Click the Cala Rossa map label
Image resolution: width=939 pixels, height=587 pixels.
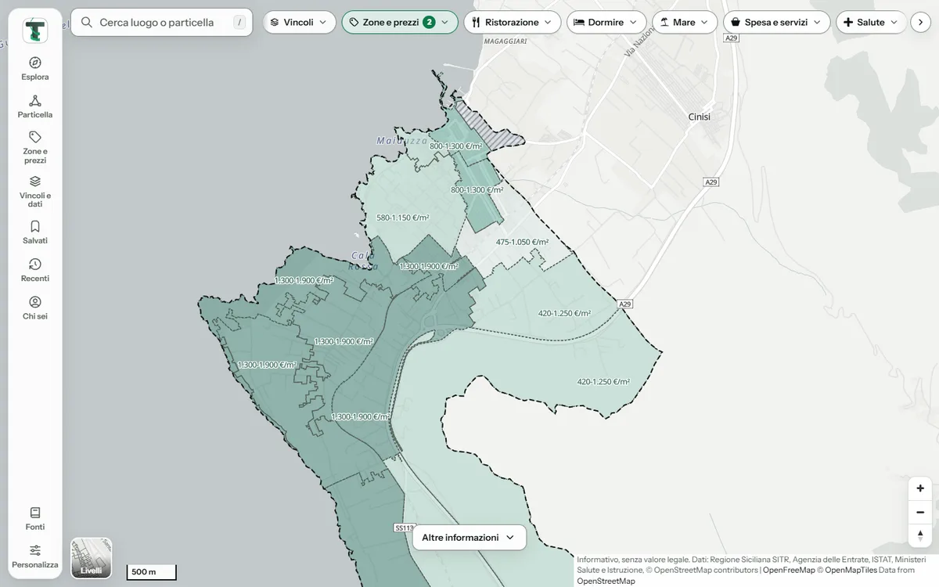coord(364,261)
